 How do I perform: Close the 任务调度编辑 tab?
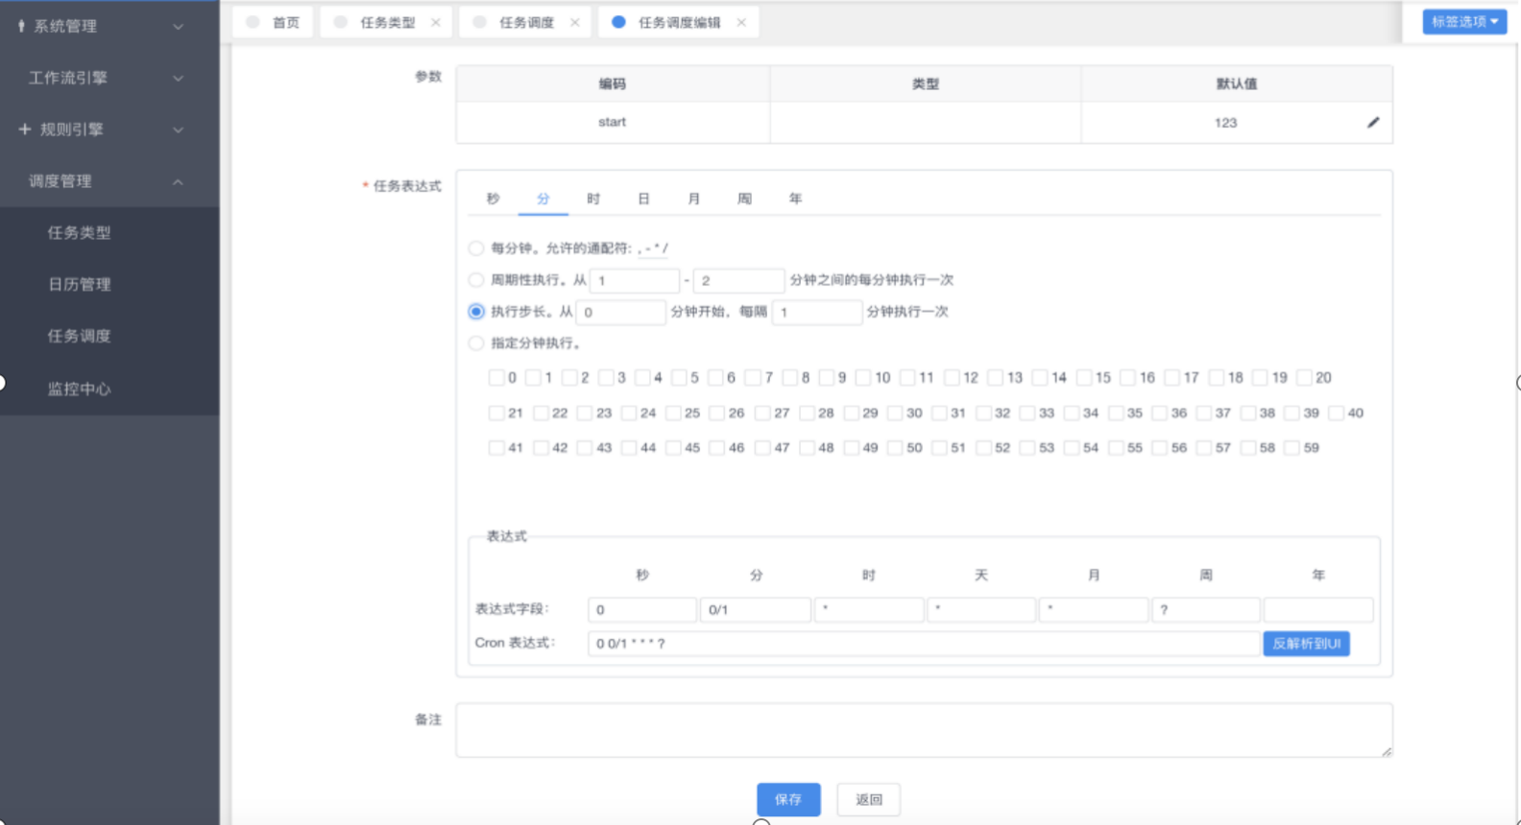(741, 22)
